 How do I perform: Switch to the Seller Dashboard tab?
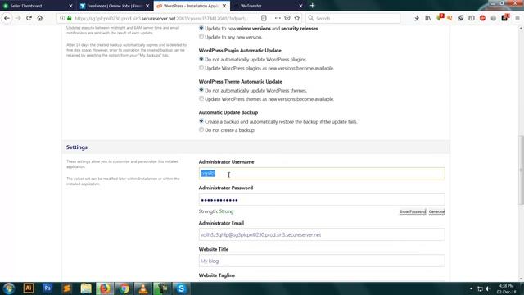click(x=38, y=6)
